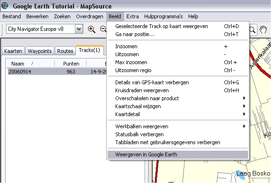The image size is (271, 183).
Task: Choose Ga naar positie menu entry
Action: pos(178,34)
